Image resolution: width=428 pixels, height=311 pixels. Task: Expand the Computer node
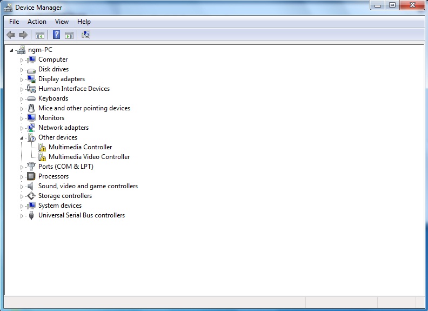22,60
